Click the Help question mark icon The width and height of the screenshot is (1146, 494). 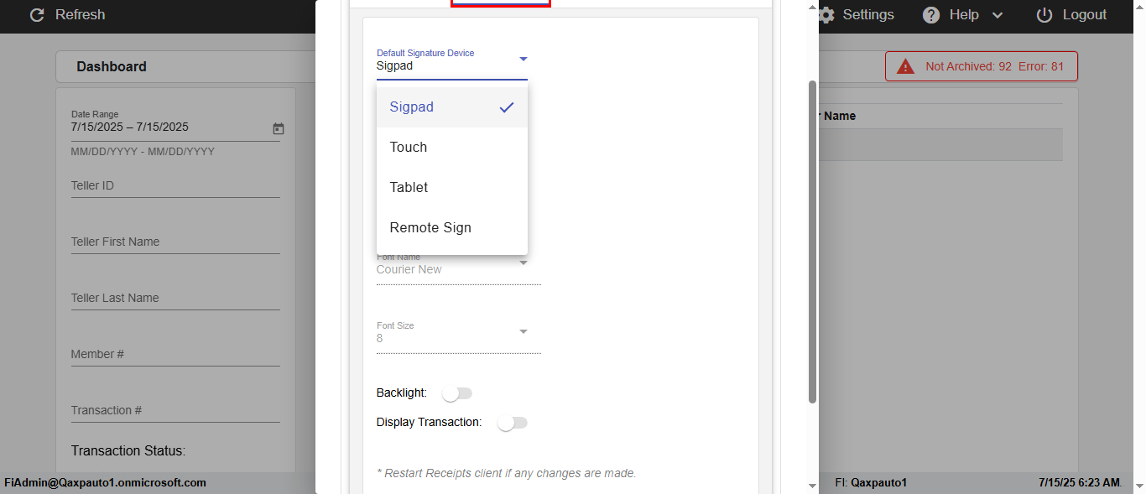[x=931, y=15]
